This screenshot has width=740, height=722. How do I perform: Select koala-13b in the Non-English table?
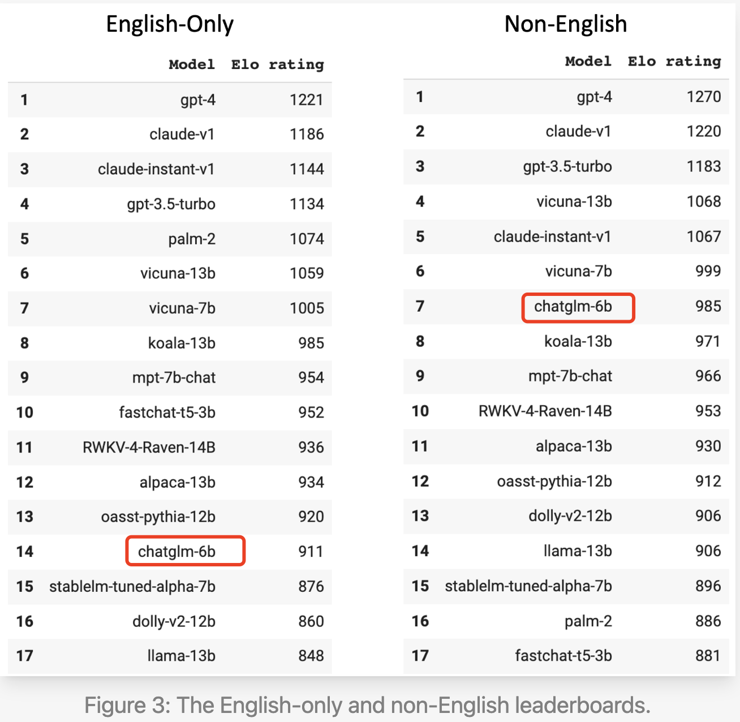578,342
